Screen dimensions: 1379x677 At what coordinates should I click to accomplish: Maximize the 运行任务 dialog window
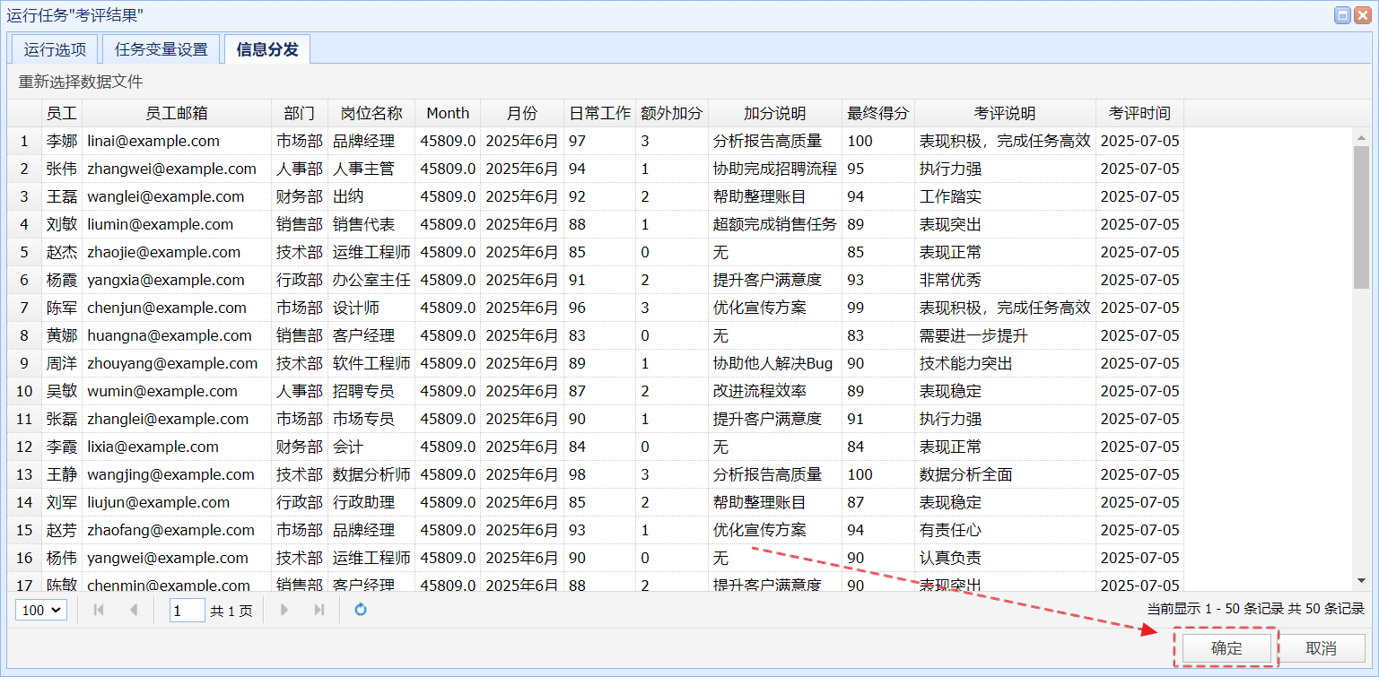(x=1343, y=15)
